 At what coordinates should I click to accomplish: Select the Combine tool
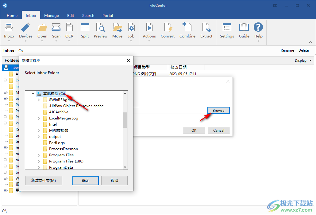point(187,30)
